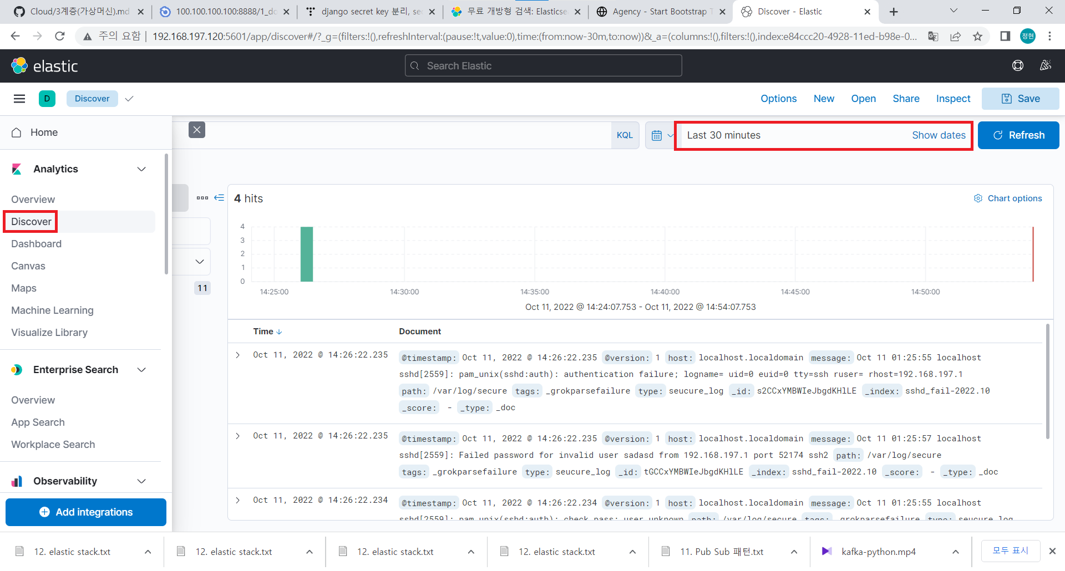Click the green histogram bar at 14:26
Screen dimensions: 1065x571
point(307,254)
